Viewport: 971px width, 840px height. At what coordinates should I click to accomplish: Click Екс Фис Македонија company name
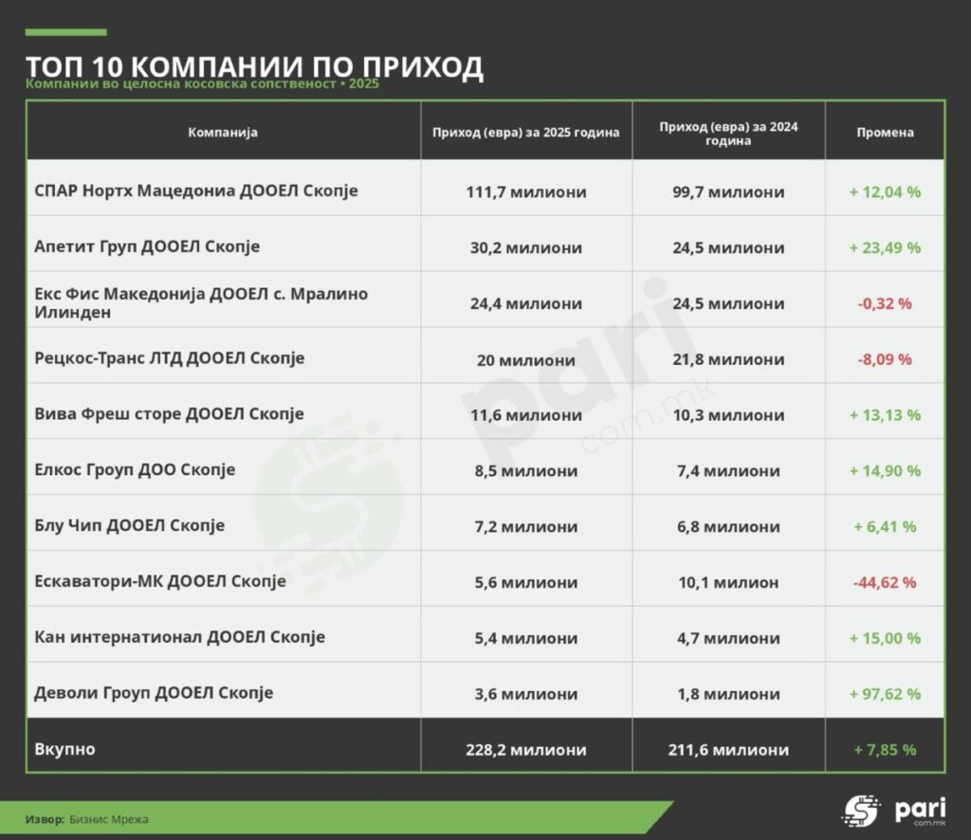(x=201, y=302)
